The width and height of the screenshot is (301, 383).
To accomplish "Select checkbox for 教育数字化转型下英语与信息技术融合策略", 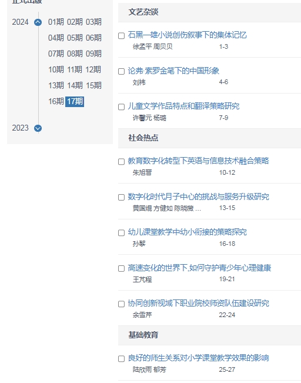I will point(121,162).
